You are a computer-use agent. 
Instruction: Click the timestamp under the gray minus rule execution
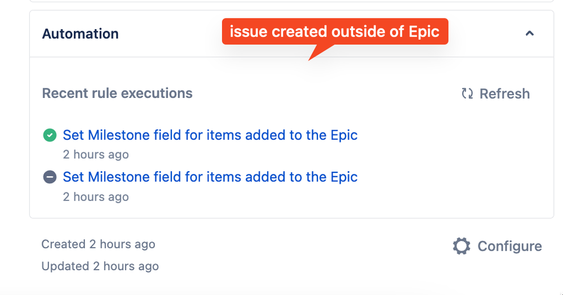point(96,196)
